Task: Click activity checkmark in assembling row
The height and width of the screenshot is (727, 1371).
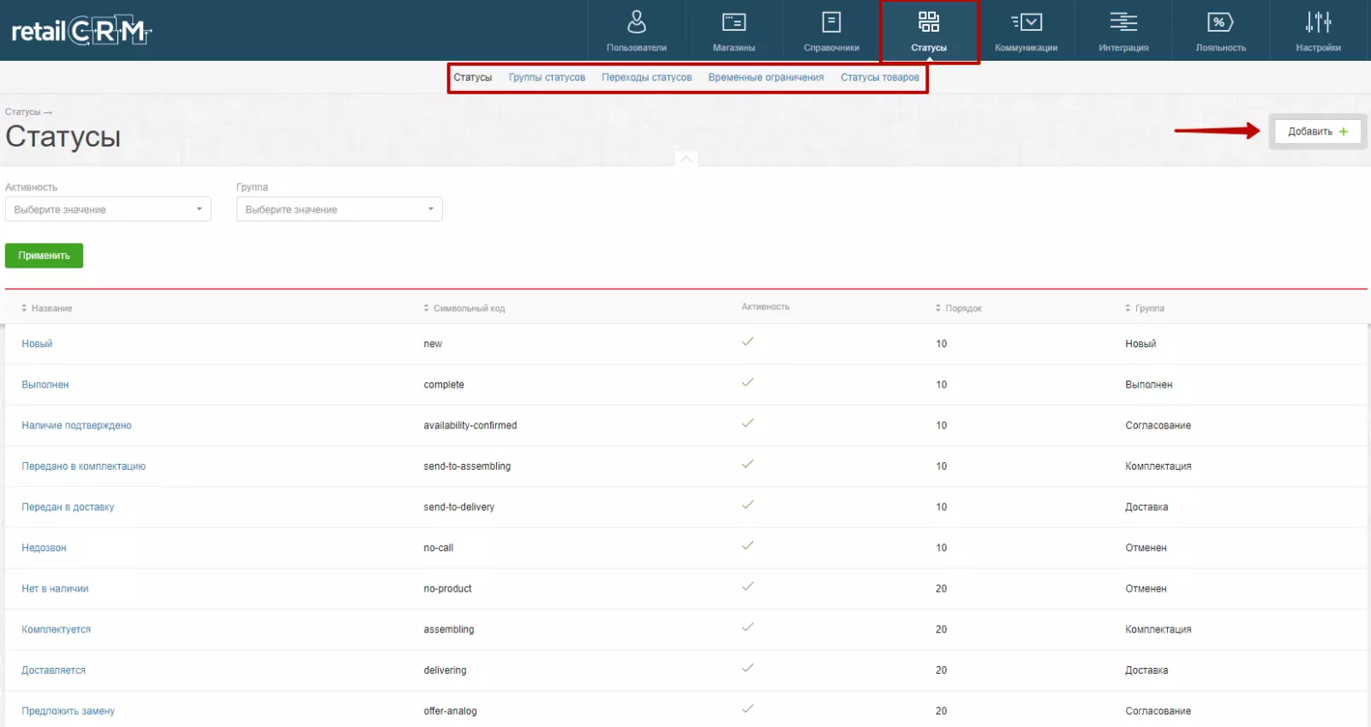Action: click(748, 627)
